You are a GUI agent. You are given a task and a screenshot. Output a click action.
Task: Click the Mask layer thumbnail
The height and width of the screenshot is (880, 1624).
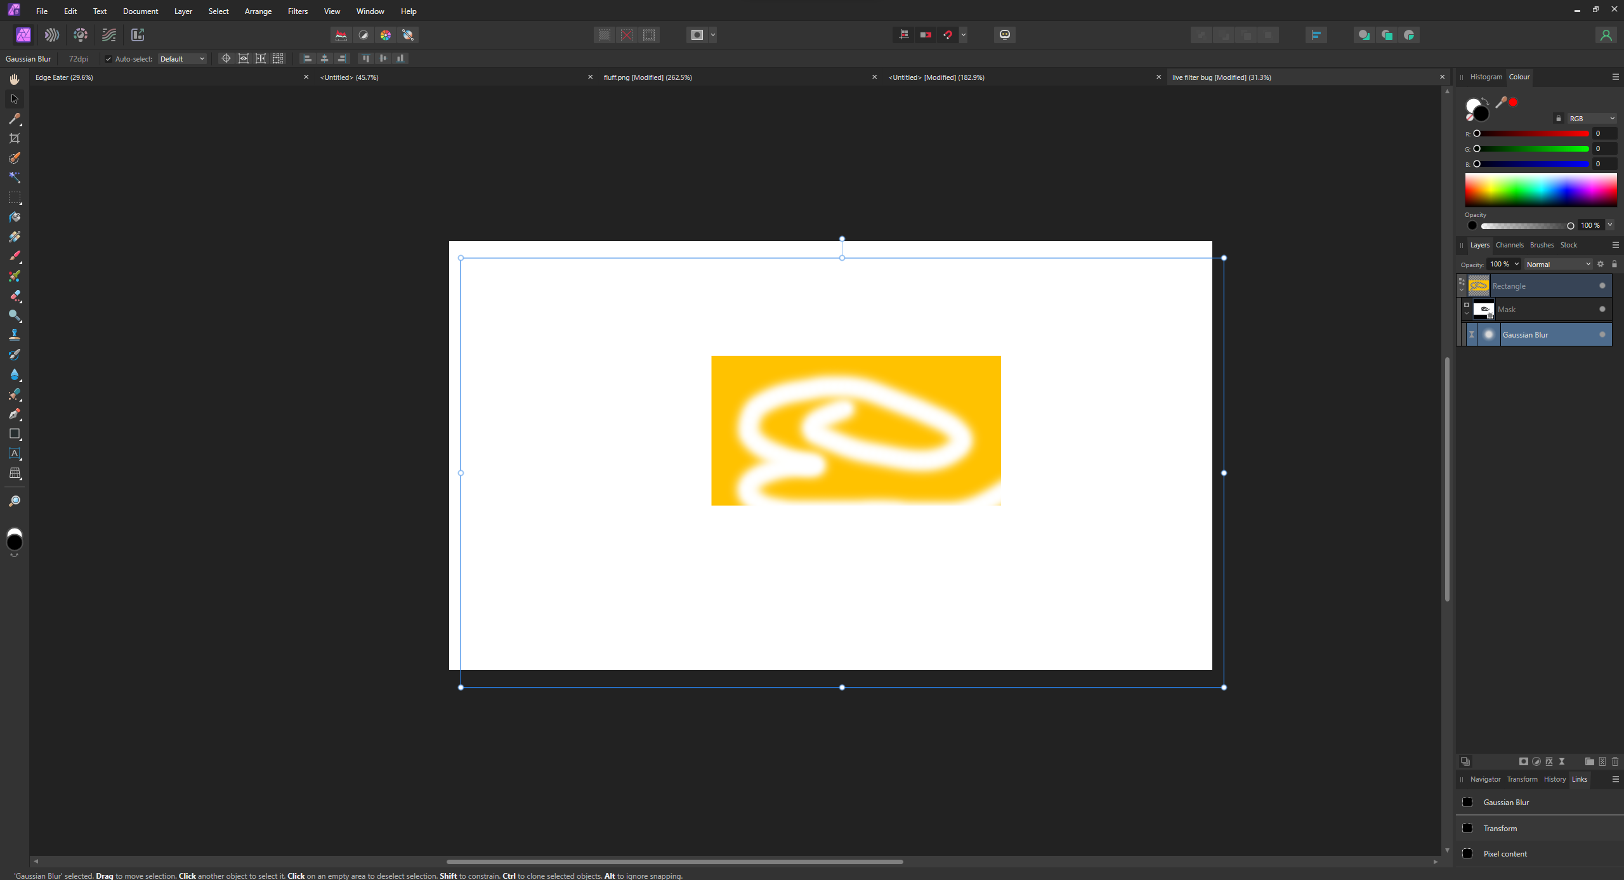[1483, 309]
